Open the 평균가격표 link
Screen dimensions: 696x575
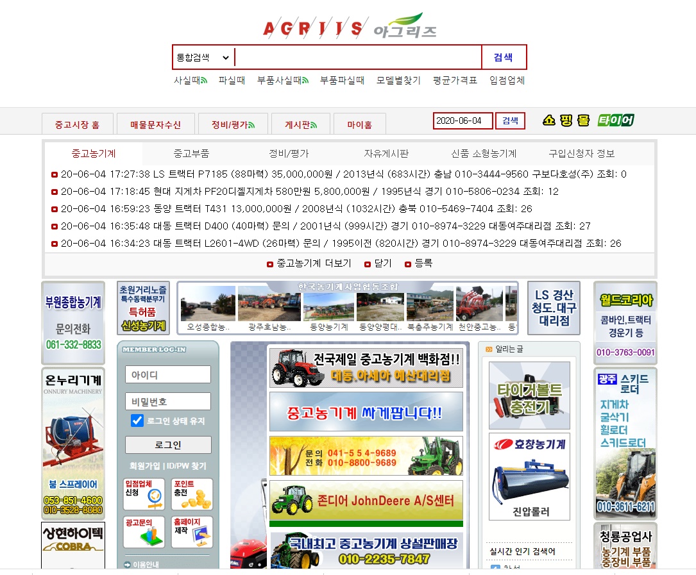coord(455,80)
